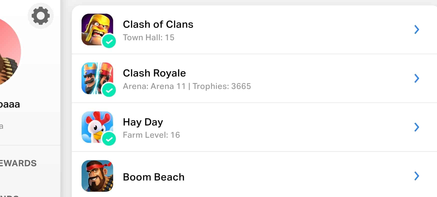Click the Boom Beach app icon
437x197 pixels.
(x=97, y=176)
